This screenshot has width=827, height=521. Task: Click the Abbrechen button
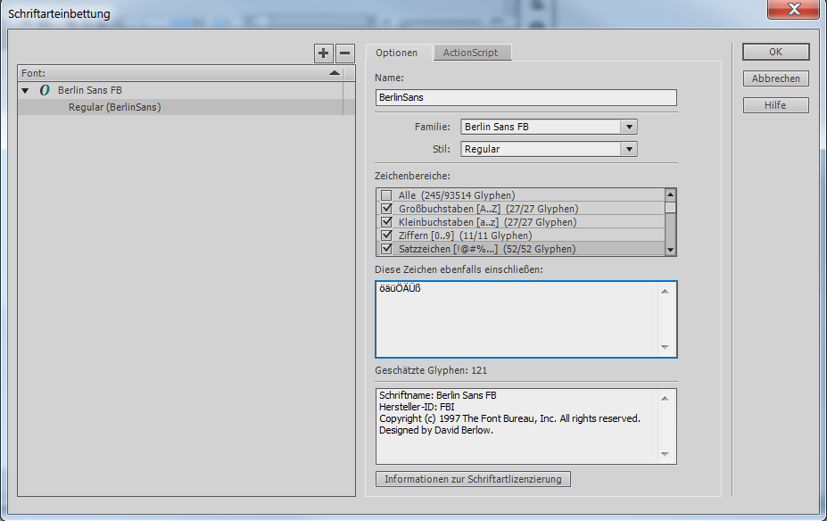point(776,79)
